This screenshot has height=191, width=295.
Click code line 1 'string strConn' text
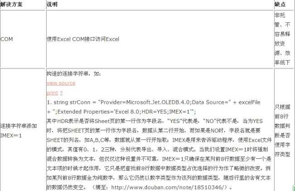[154, 102]
